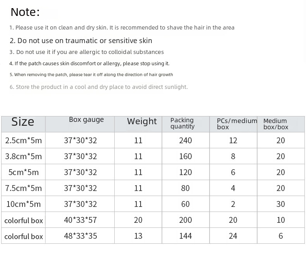
Task: Click the "Weight" column header
Action: [142, 121]
